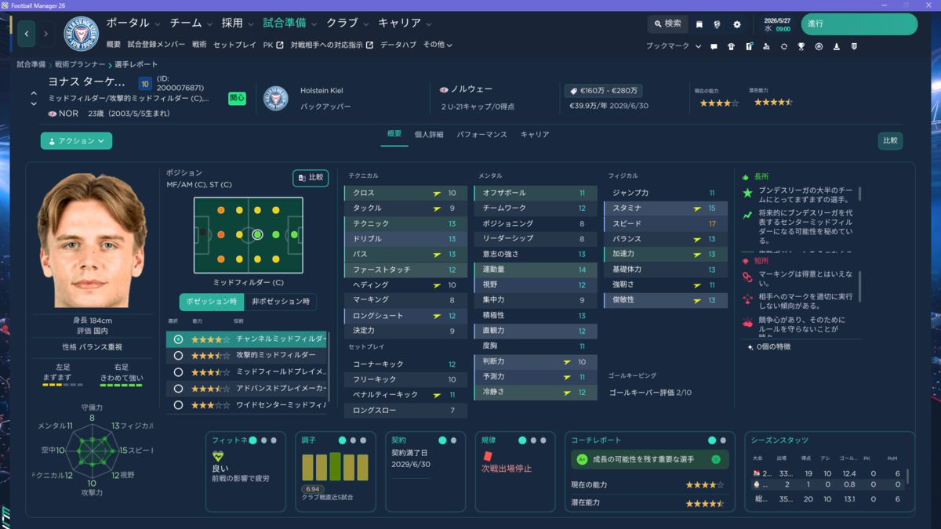Open the speech bubble messages shortcut
941x529 pixels.
[714, 46]
